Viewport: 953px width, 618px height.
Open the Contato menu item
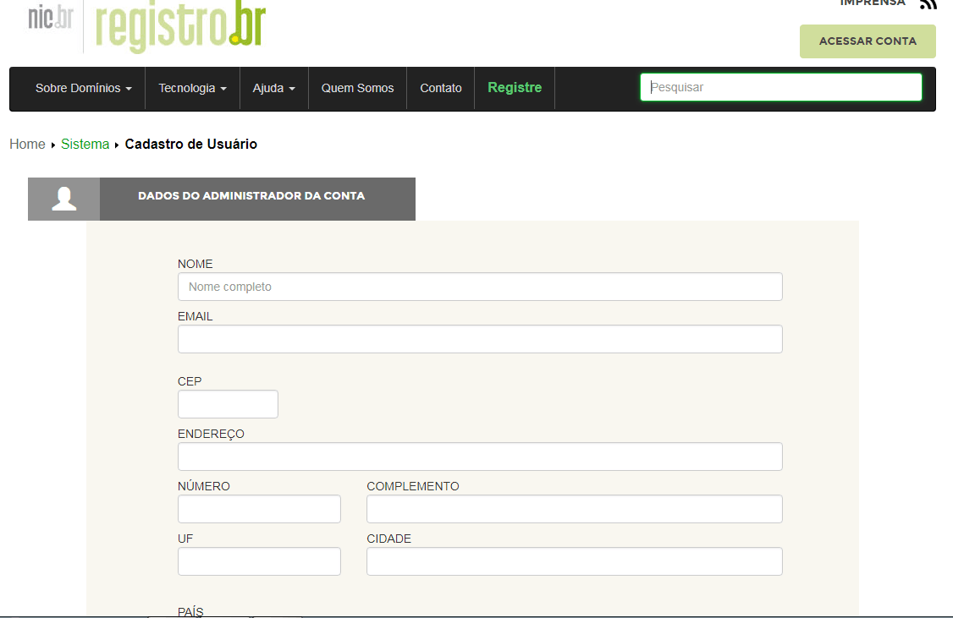coord(441,88)
